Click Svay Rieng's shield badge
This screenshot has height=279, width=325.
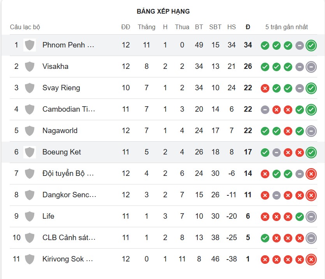pyautogui.click(x=29, y=88)
